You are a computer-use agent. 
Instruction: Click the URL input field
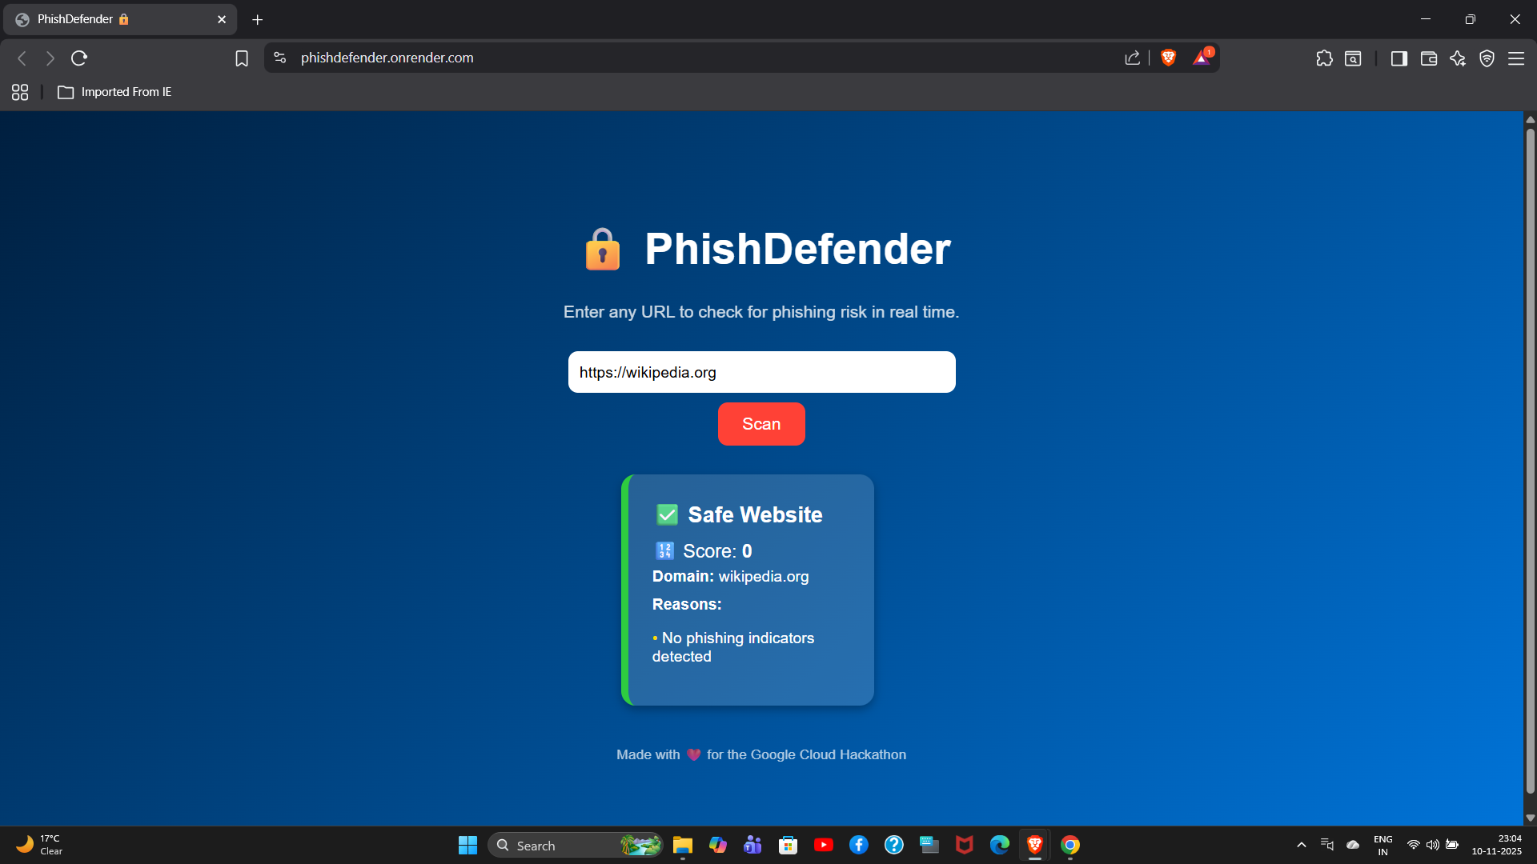tap(761, 372)
